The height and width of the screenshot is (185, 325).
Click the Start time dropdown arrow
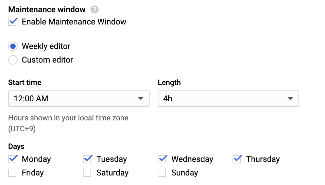(x=141, y=99)
